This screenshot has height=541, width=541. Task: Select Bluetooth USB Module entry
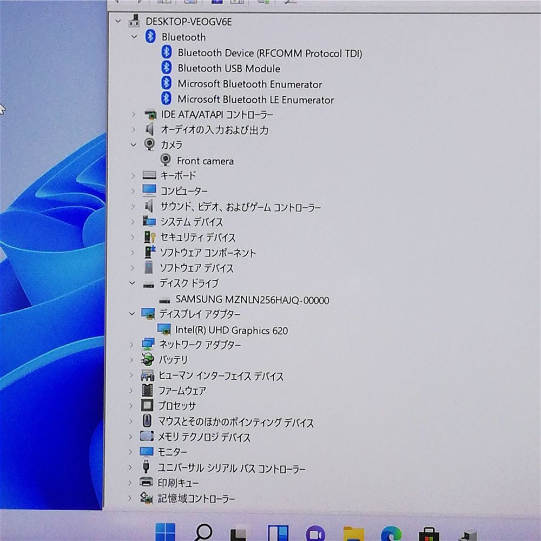229,68
